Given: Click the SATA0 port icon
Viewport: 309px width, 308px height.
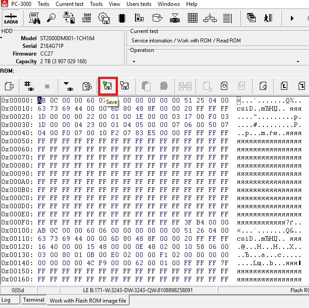Looking at the screenshot, I should 11,19.
